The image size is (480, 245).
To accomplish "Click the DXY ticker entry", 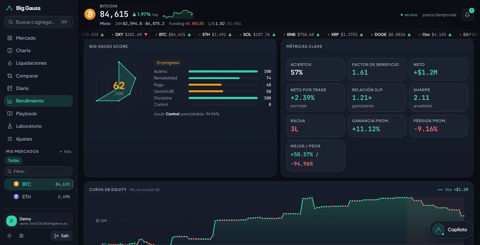I will [130, 35].
